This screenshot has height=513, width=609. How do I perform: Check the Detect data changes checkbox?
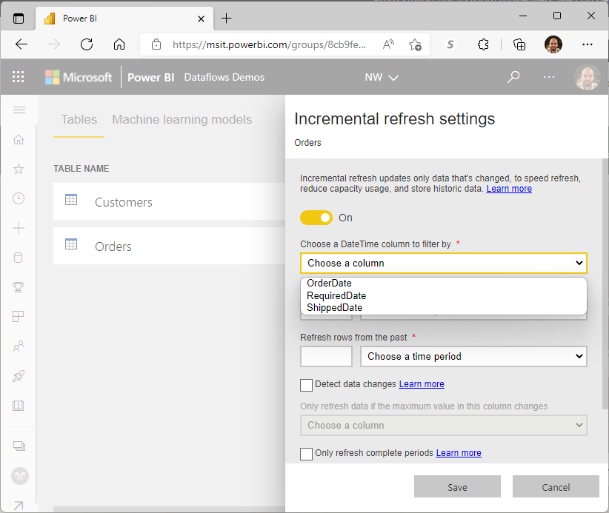[x=306, y=385]
